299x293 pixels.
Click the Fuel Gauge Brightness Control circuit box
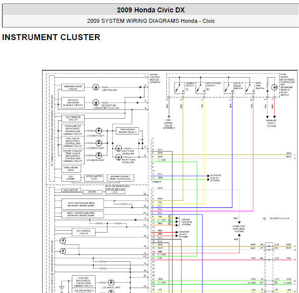(73, 142)
